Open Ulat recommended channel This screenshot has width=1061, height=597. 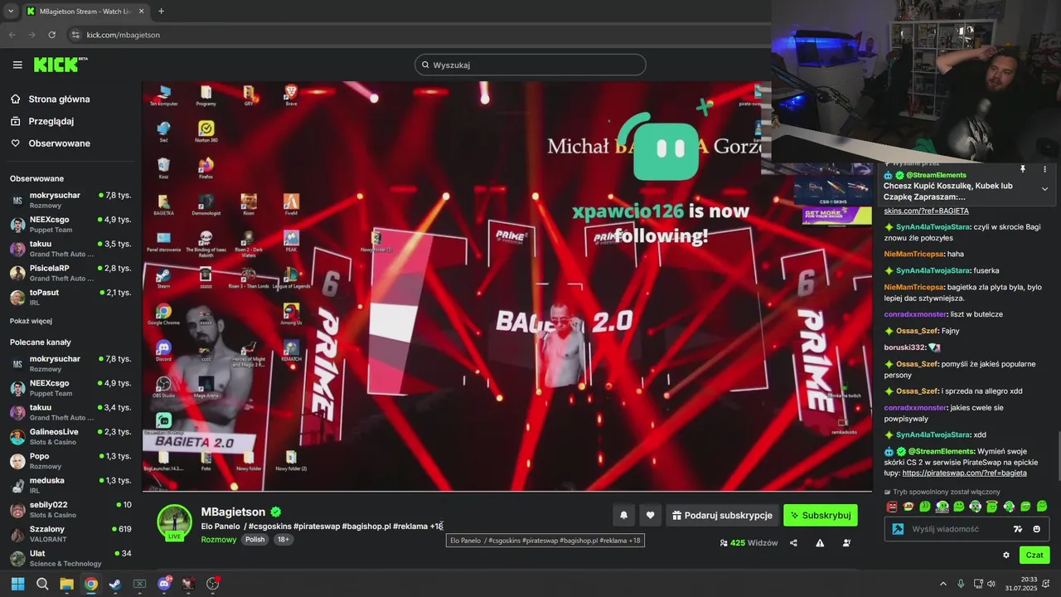[70, 558]
